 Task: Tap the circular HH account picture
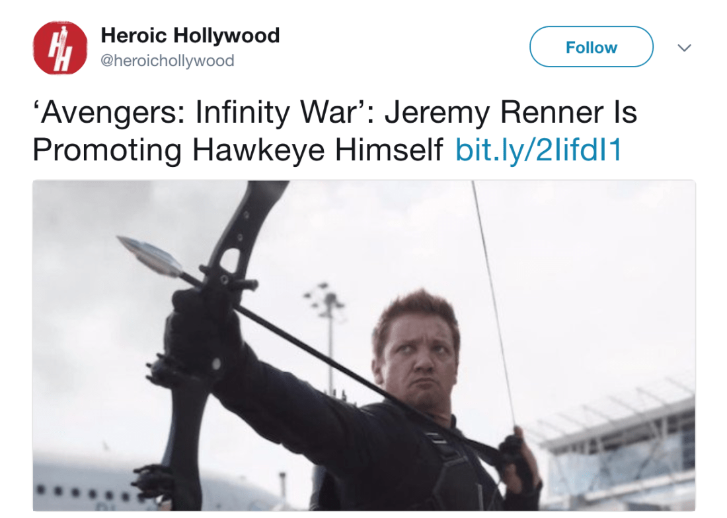60,48
